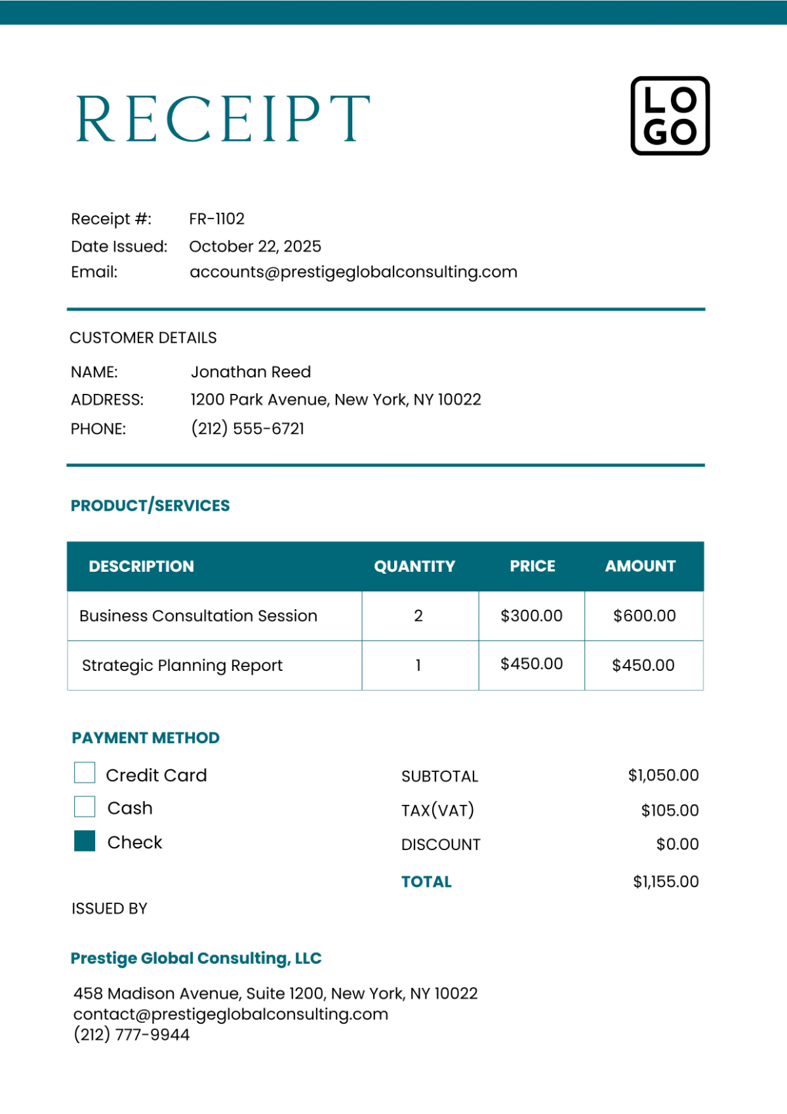This screenshot has height=1114, width=787.
Task: Click the teal header color bar
Action: tap(393, 12)
